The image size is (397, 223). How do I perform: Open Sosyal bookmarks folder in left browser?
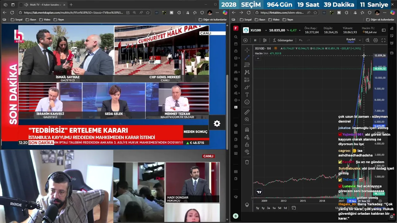pyautogui.click(x=17, y=20)
